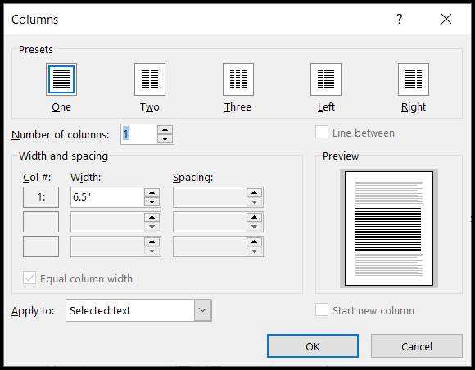Viewport: 475px width, 370px height.
Task: Enable the Line between checkbox
Action: point(322,133)
